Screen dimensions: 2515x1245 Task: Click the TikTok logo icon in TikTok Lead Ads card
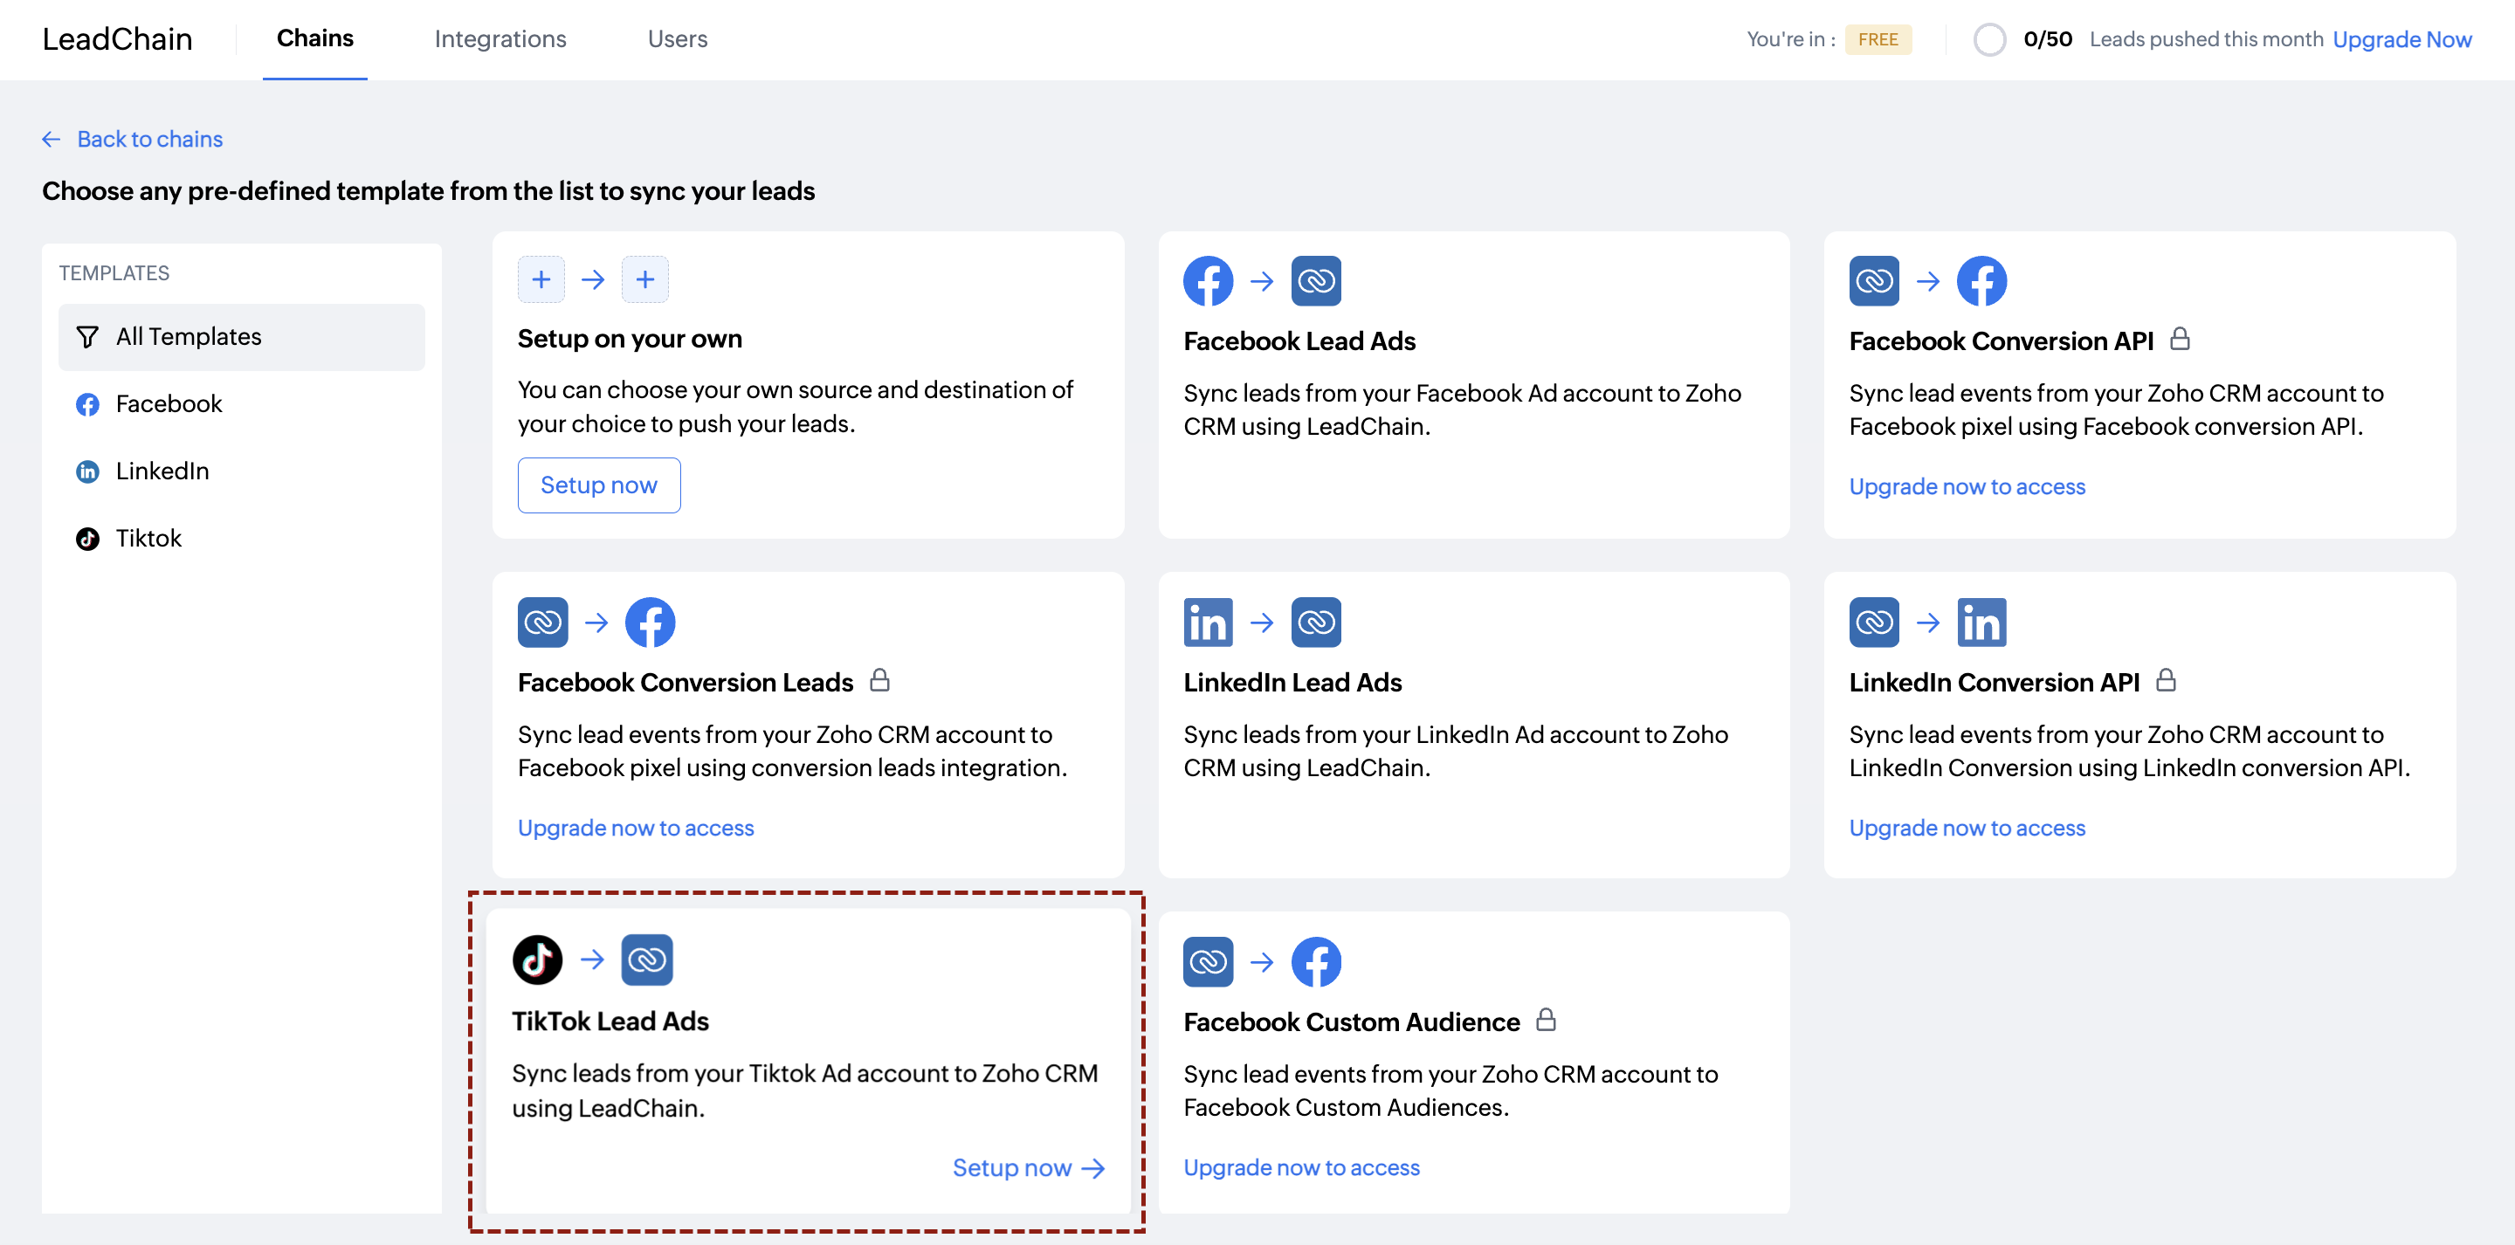click(x=537, y=959)
